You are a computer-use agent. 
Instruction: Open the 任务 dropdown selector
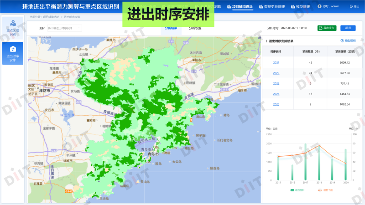(64, 28)
